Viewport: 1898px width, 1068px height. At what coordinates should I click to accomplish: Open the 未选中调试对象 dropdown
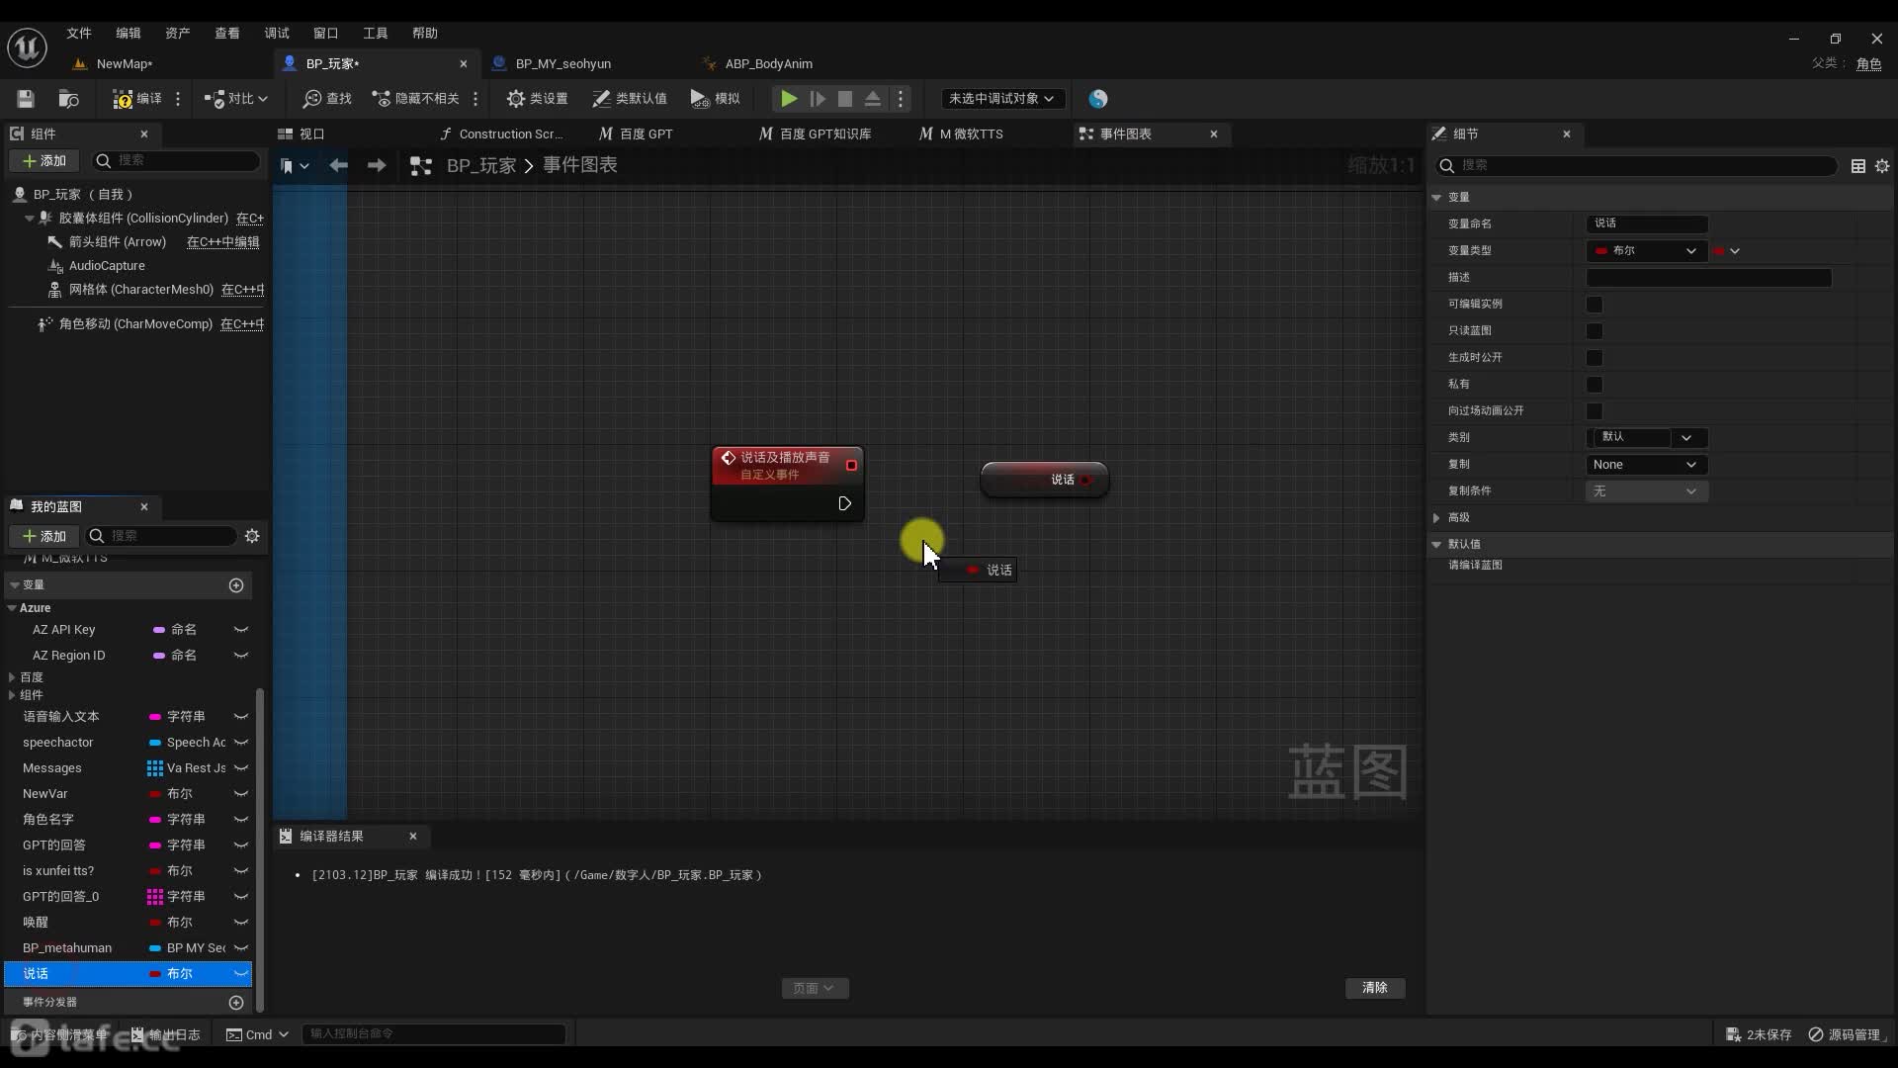coord(1001,99)
